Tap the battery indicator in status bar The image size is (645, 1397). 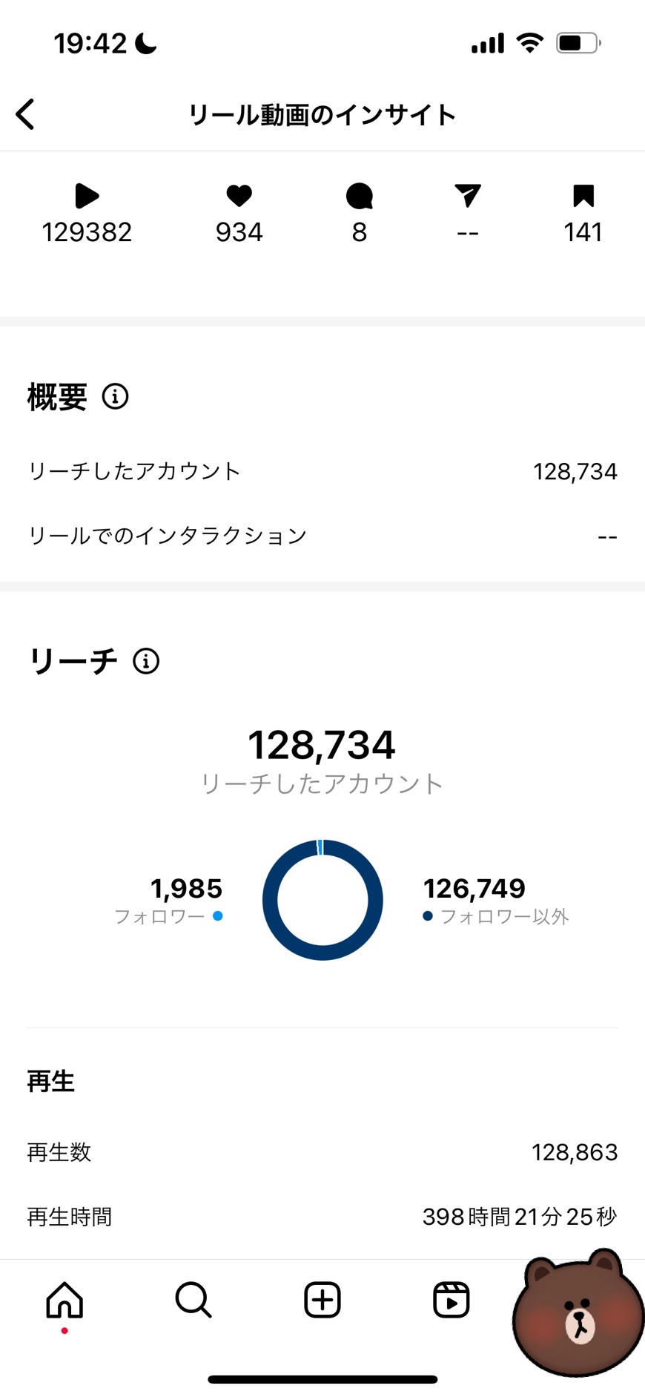click(578, 43)
